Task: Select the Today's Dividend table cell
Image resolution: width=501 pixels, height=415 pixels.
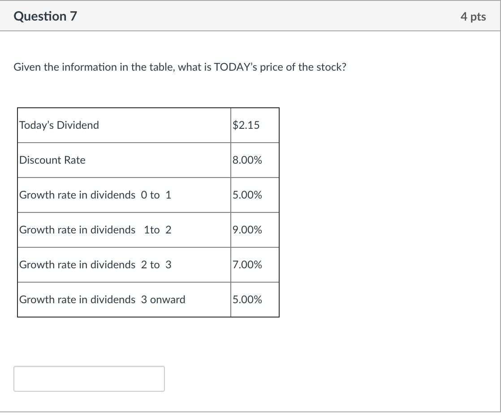Action: (58, 125)
